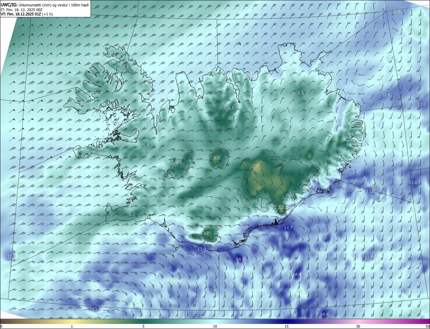The width and height of the screenshot is (430, 329).
Task: Click the 3.2 value label
Action: (281, 207)
